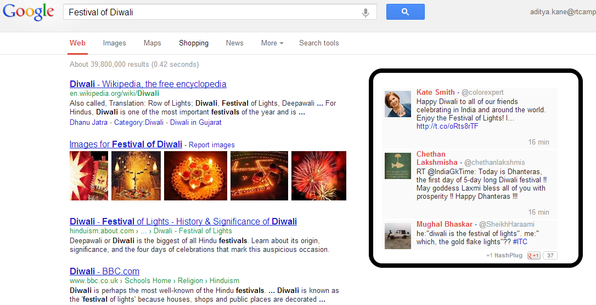596x305 pixels.
Task: Click the About 39,800,000 results text
Action: tap(134, 64)
